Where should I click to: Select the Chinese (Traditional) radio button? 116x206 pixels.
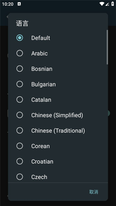click(x=20, y=131)
